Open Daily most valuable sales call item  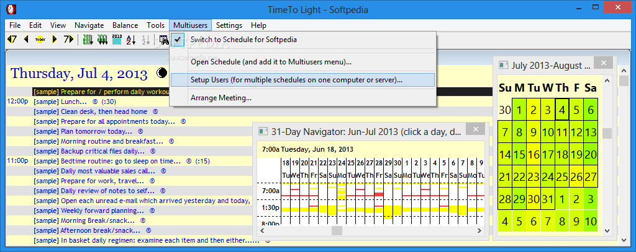94,171
